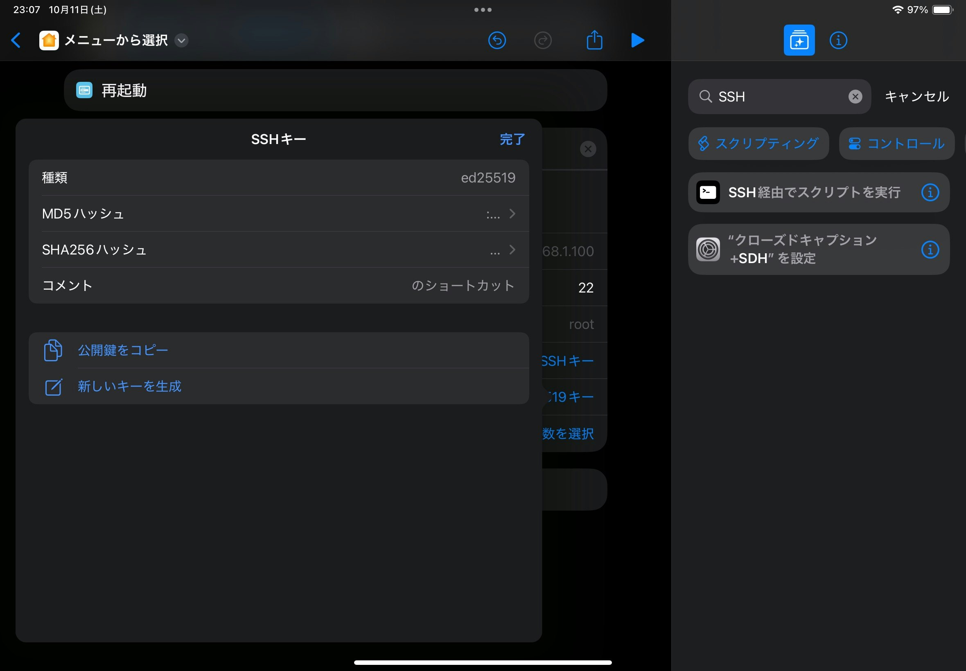The image size is (966, 671).
Task: Tap the back arrow icon
Action: coord(16,41)
